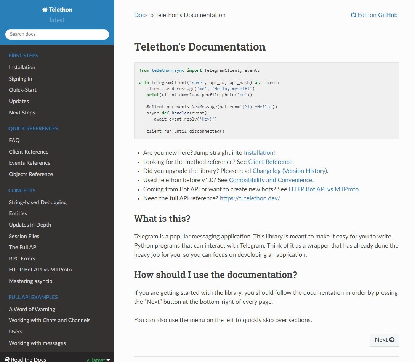Click the GitHub icon beside Edit on GitHub
415x362 pixels.
[x=353, y=15]
